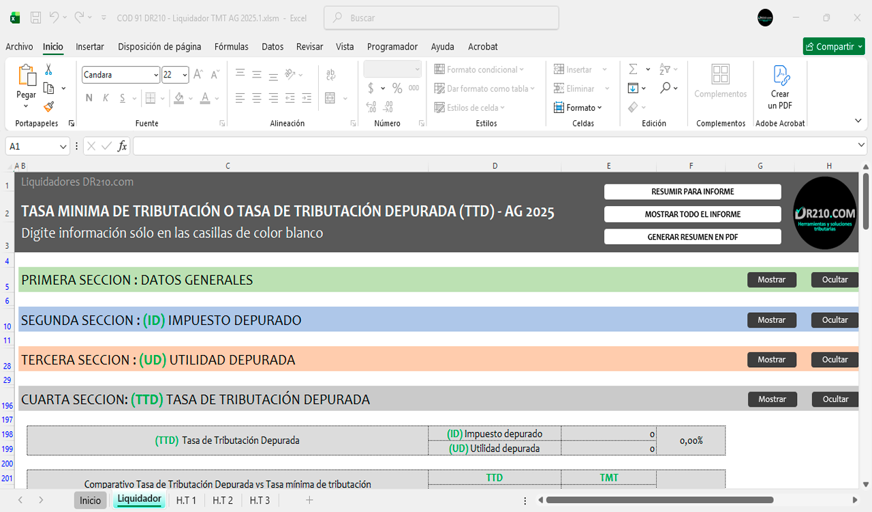Image resolution: width=872 pixels, height=512 pixels.
Task: Open the Candara font name dropdown
Action: coord(156,75)
